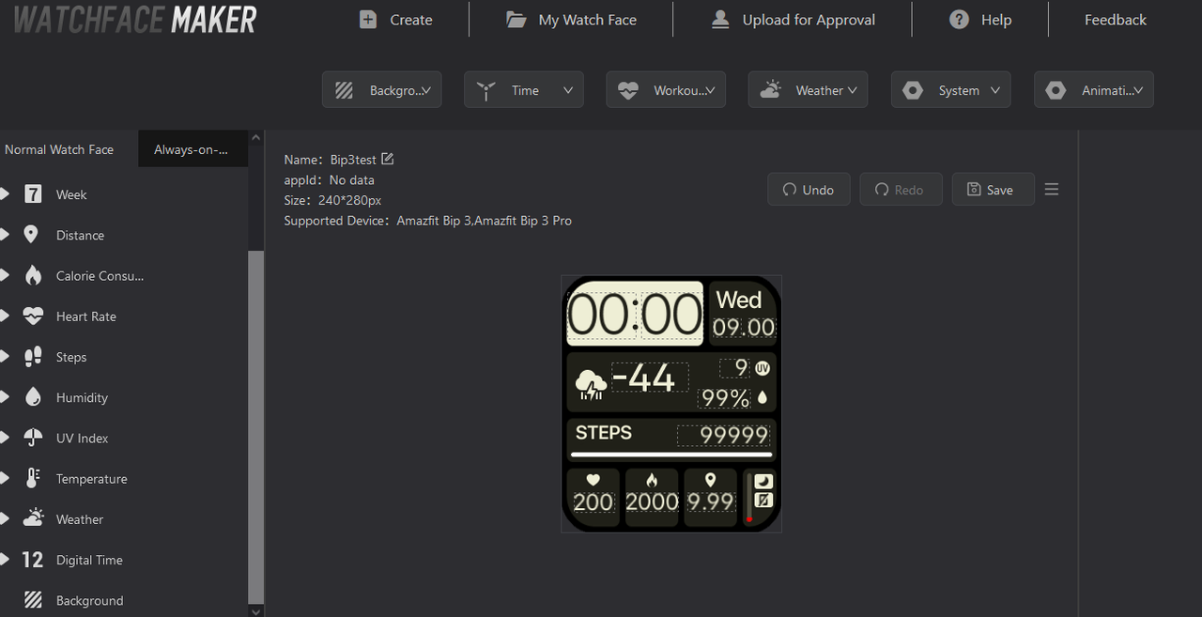Click the Upload for Approval user icon

click(x=720, y=20)
